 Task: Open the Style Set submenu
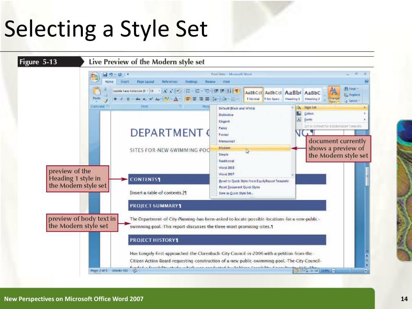(332, 107)
